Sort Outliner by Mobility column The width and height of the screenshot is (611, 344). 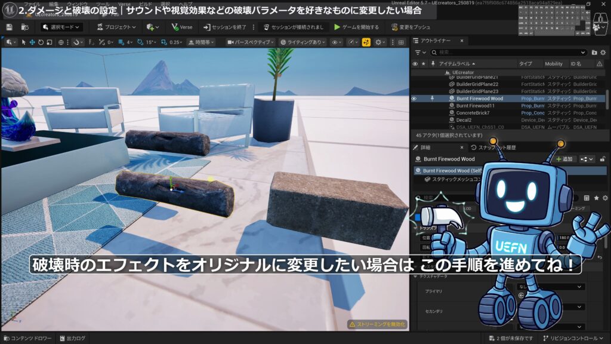pos(554,63)
